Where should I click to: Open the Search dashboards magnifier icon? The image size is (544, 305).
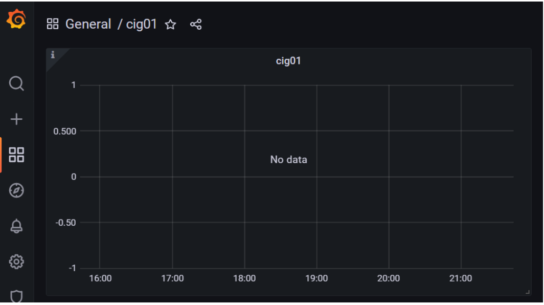pos(16,83)
